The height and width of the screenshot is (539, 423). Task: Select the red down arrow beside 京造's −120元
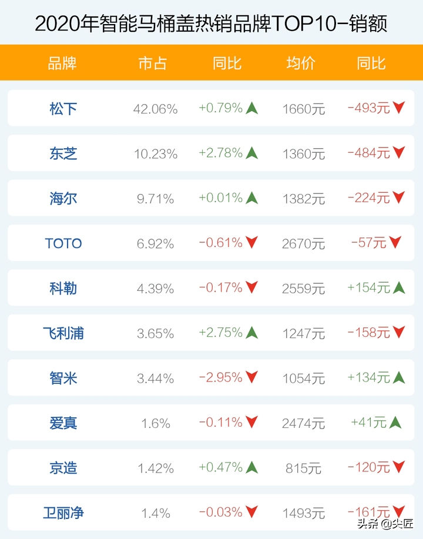399,467
